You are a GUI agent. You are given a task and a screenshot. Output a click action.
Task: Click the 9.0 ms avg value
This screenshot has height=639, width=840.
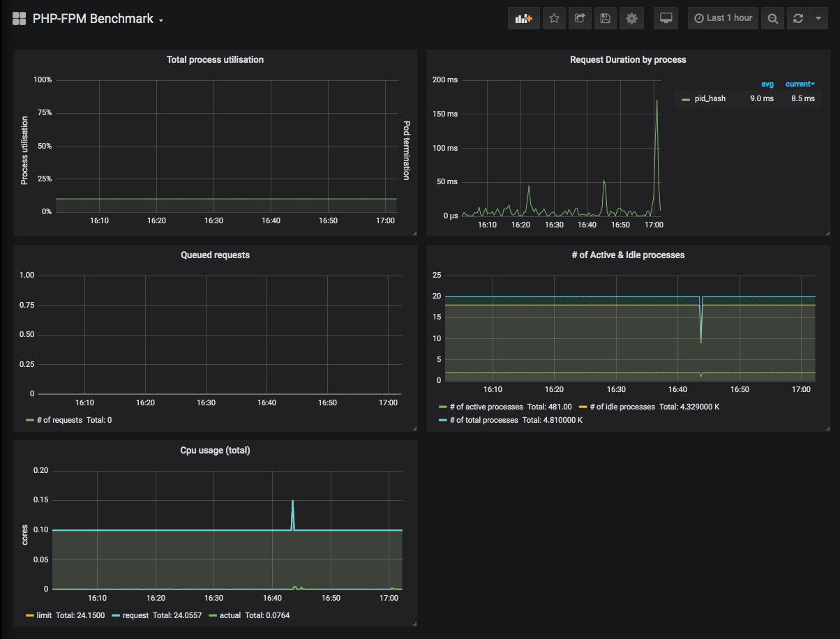(x=762, y=99)
